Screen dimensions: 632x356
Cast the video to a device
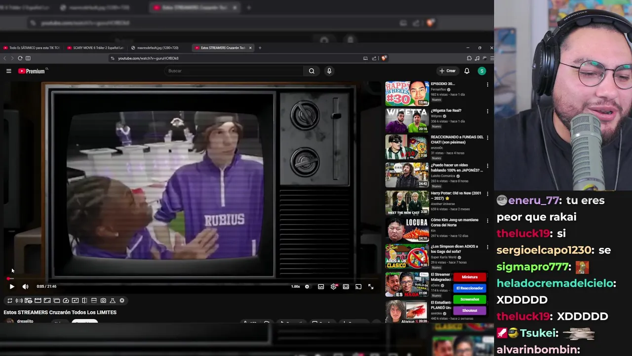point(358,286)
